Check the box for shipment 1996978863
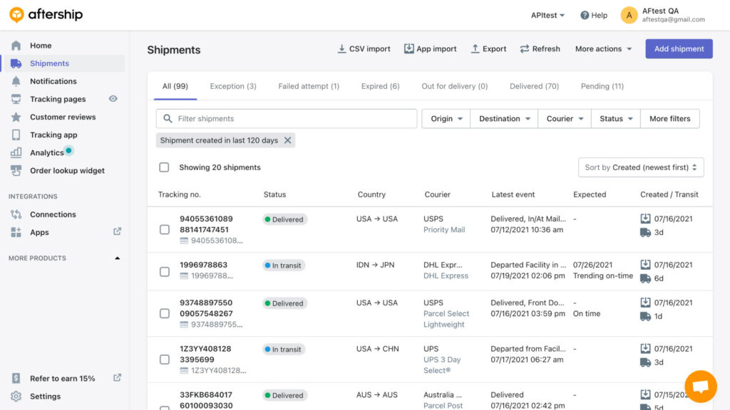730x410 pixels. tap(165, 271)
